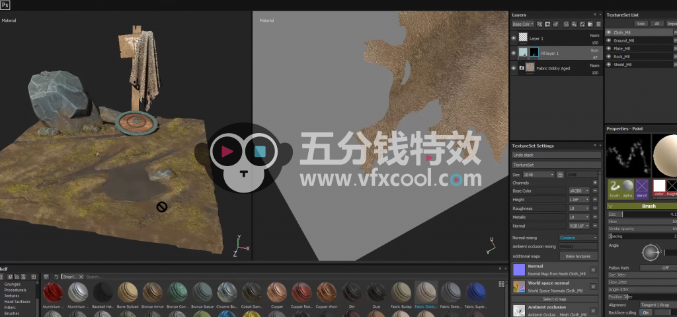
Task: Remove the Height channel with its minus icon
Action: point(594,200)
